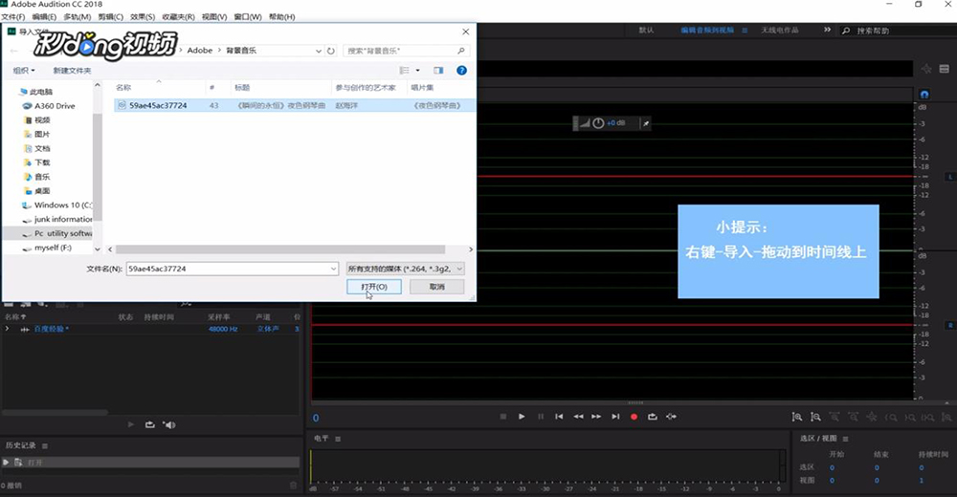Click the 取消 button
This screenshot has height=497, width=957.
437,287
